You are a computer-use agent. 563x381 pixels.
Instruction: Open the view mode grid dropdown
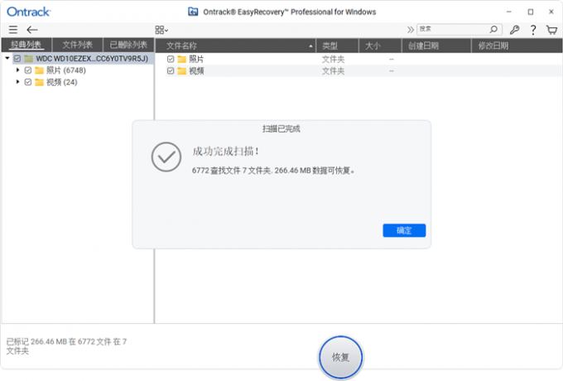pyautogui.click(x=161, y=30)
